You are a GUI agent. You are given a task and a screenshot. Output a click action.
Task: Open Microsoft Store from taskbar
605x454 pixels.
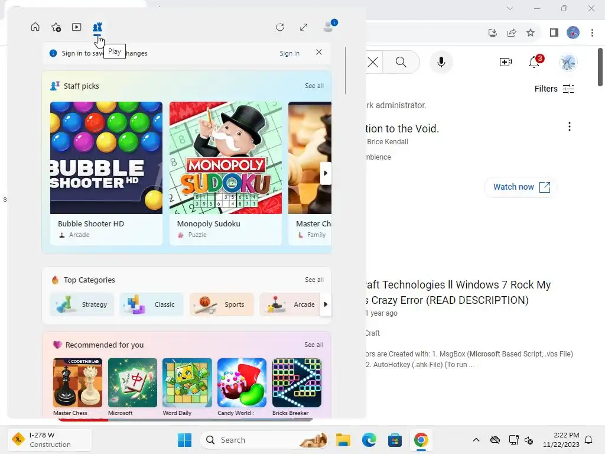pyautogui.click(x=395, y=440)
